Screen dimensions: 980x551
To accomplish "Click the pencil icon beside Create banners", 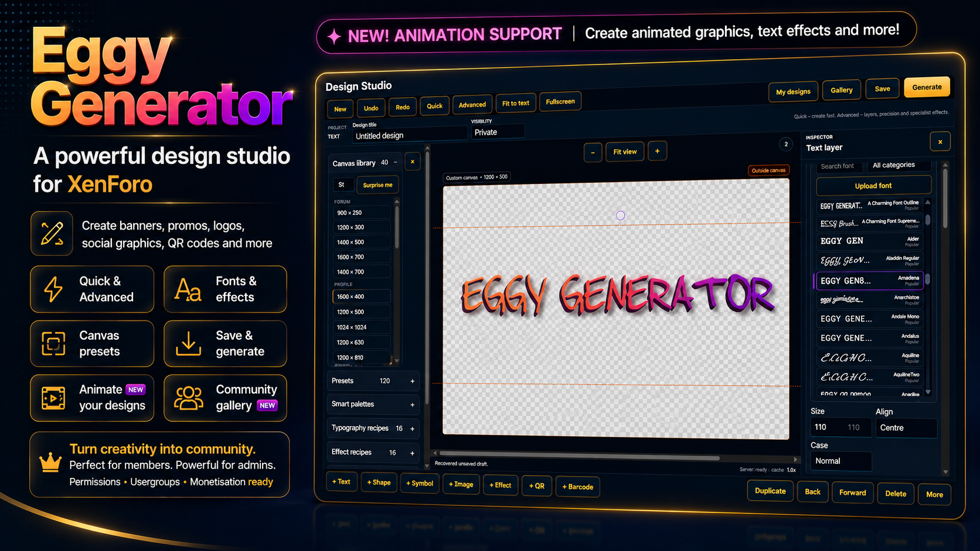I will point(52,234).
